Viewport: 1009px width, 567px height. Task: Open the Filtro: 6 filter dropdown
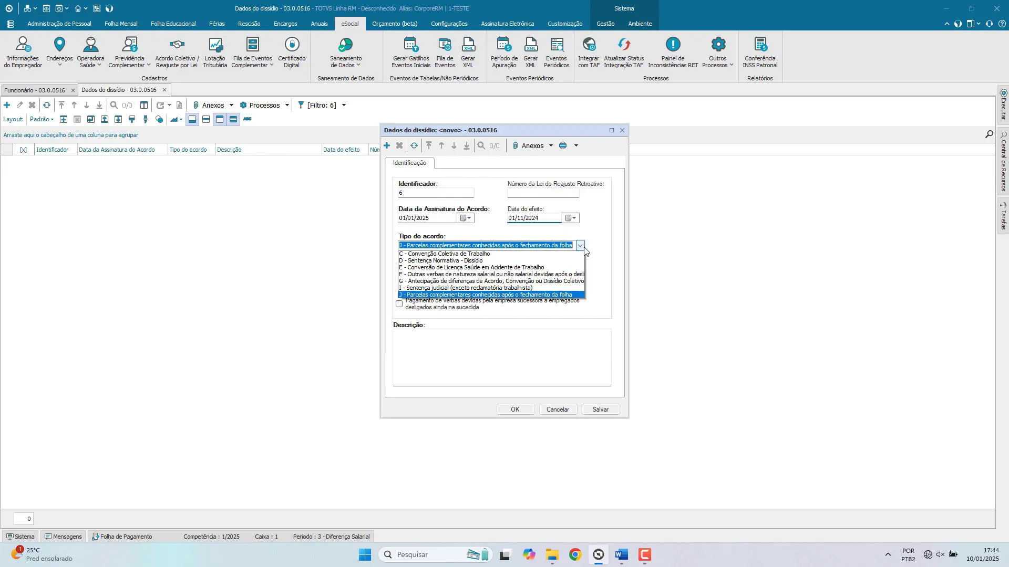pos(344,105)
